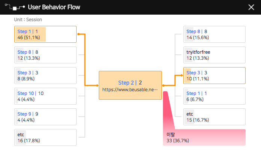The height and width of the screenshot is (156, 261).
Task: Select the Step 1 source node with 46 sessions
Action: 45,34
